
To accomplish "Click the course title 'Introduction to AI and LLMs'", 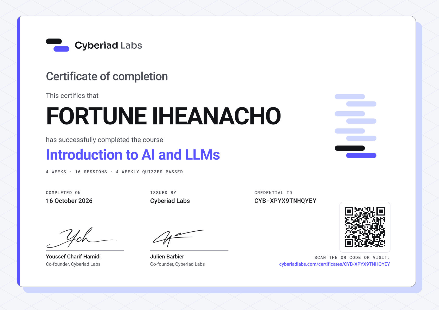I will click(133, 155).
